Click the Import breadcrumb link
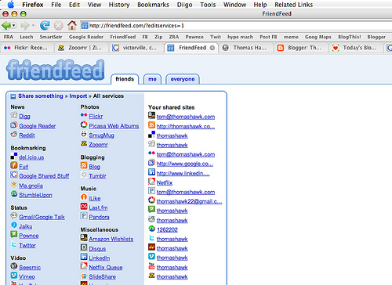Viewport: 392px width, 285px height. pos(78,96)
